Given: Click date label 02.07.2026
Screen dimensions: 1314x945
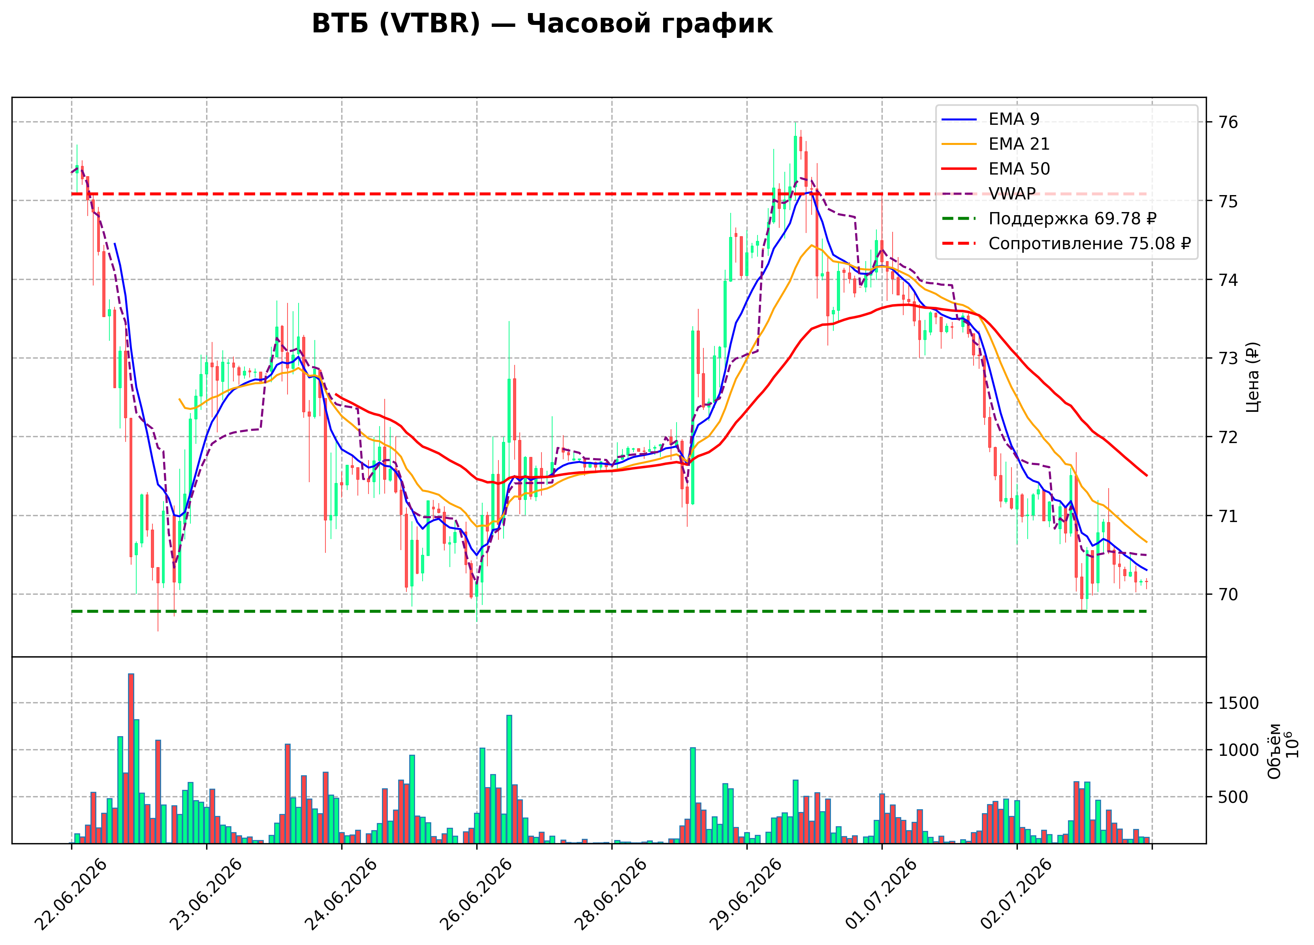Looking at the screenshot, I should pyautogui.click(x=1017, y=894).
